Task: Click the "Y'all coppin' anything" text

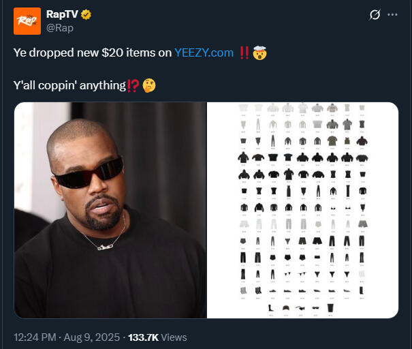Action: click(69, 85)
